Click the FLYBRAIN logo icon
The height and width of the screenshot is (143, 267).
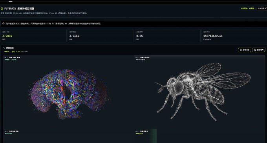(x=2, y=9)
